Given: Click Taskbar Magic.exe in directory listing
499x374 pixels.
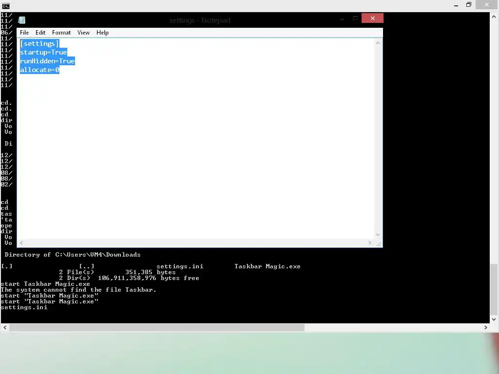Looking at the screenshot, I should 268,266.
